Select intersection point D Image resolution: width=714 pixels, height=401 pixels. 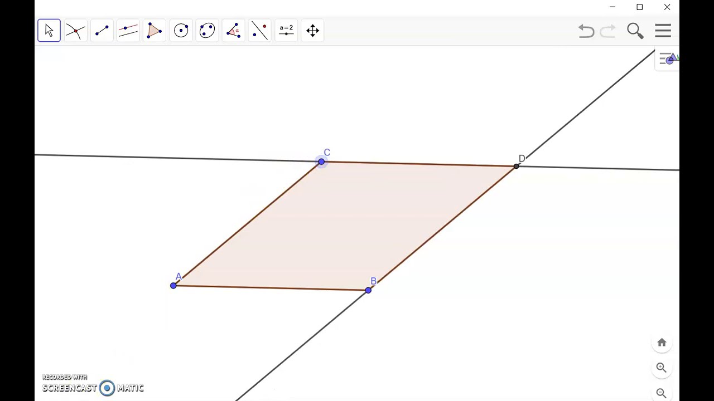point(517,166)
